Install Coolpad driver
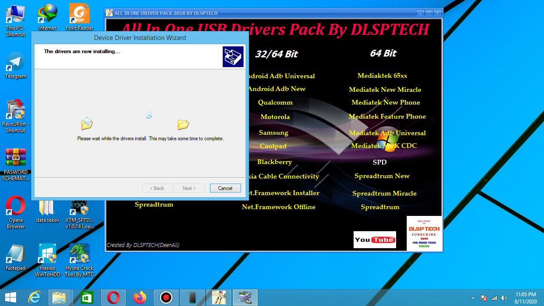Viewport: 544px width, 306px height. click(x=273, y=146)
